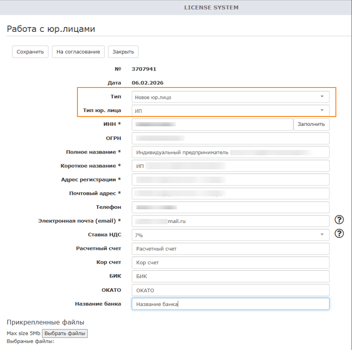Click into the ОГРН field
352x350 pixels.
pyautogui.click(x=230, y=138)
